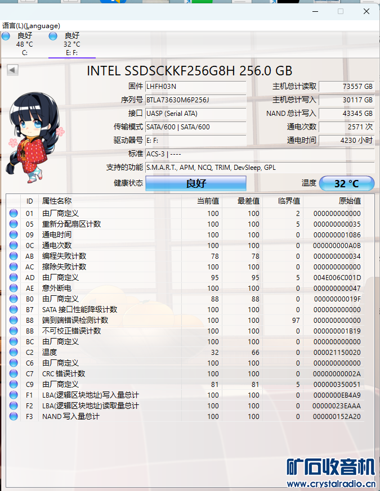The height and width of the screenshot is (491, 380).
Task: Click the status orb in row F2
Action: click(14, 406)
